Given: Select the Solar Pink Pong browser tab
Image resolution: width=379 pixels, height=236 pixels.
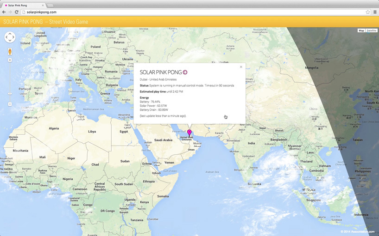Looking at the screenshot, I should coord(23,5).
